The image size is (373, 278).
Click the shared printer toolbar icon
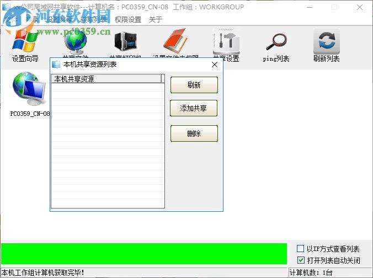coord(125,41)
